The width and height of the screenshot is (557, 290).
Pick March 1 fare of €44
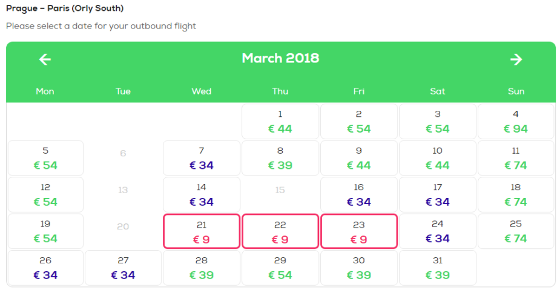280,122
